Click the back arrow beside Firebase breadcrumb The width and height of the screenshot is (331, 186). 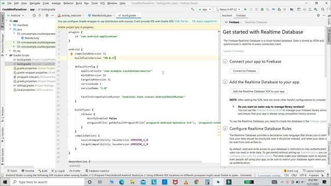click(x=227, y=22)
